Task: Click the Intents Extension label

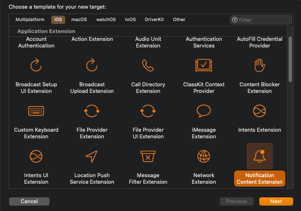Action: [x=260, y=130]
